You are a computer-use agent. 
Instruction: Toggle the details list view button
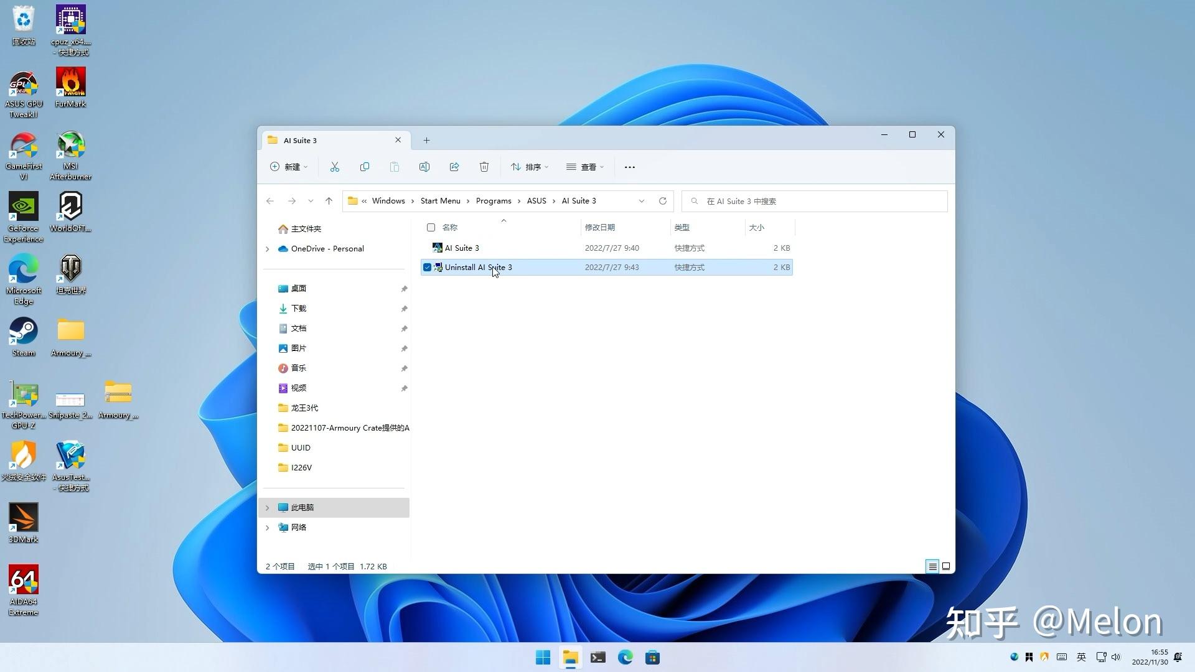pyautogui.click(x=932, y=566)
